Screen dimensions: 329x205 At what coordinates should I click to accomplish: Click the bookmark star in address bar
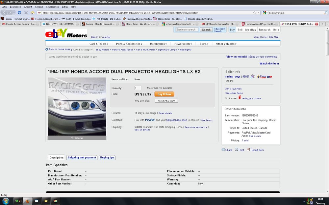(255, 13)
